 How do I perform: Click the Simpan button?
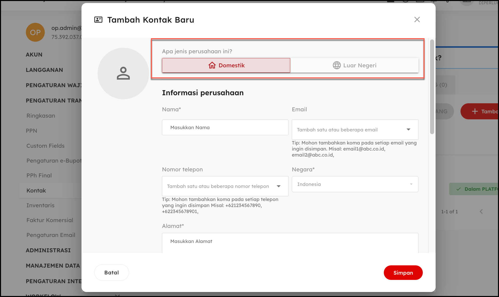(x=403, y=273)
